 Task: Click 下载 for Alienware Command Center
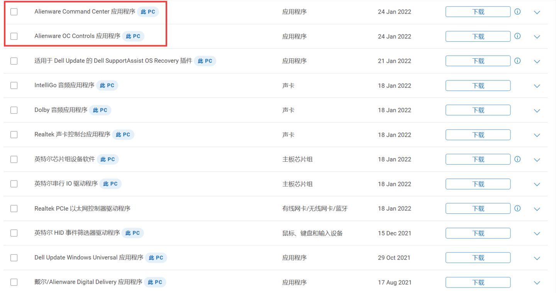click(x=478, y=12)
